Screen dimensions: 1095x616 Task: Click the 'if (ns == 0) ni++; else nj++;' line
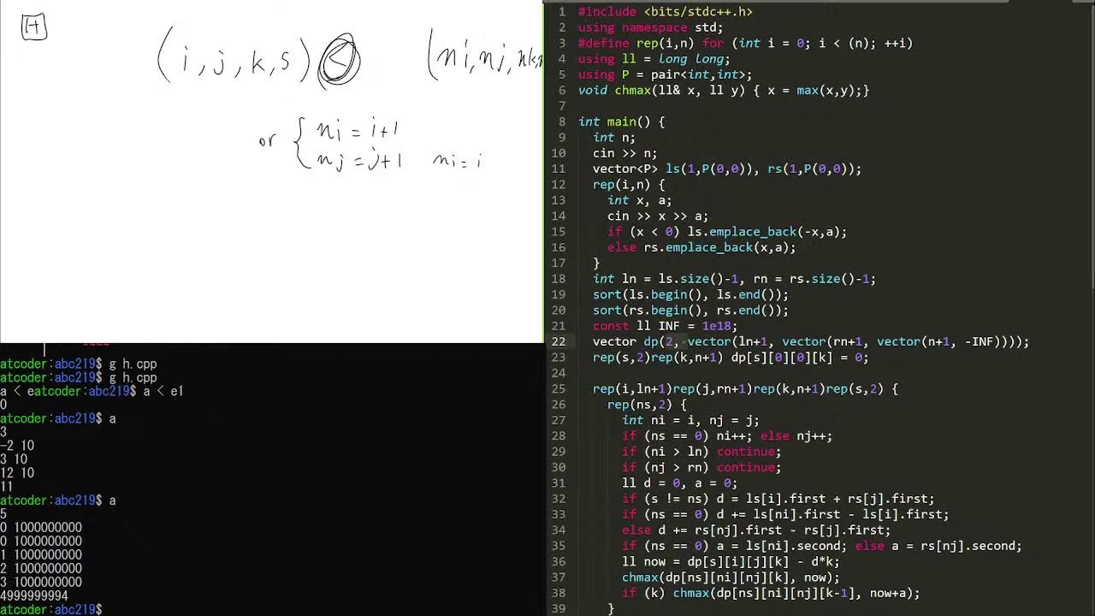pos(727,435)
